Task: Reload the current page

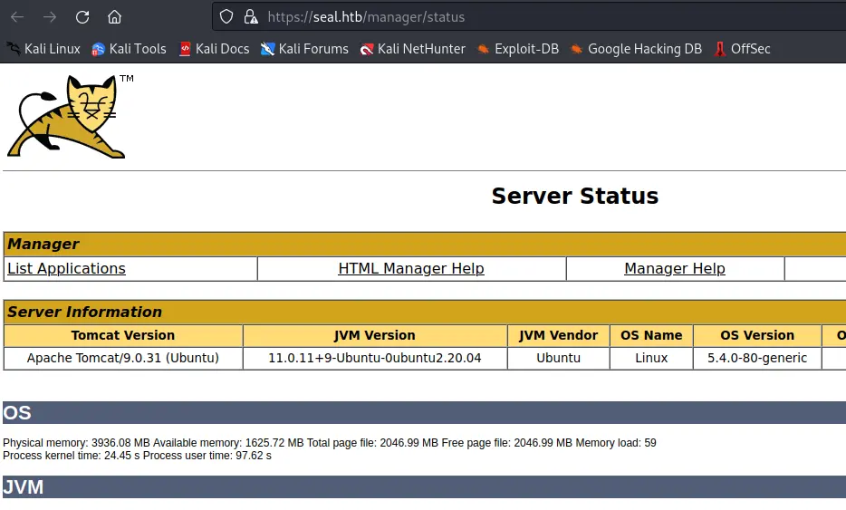Action: tap(82, 17)
